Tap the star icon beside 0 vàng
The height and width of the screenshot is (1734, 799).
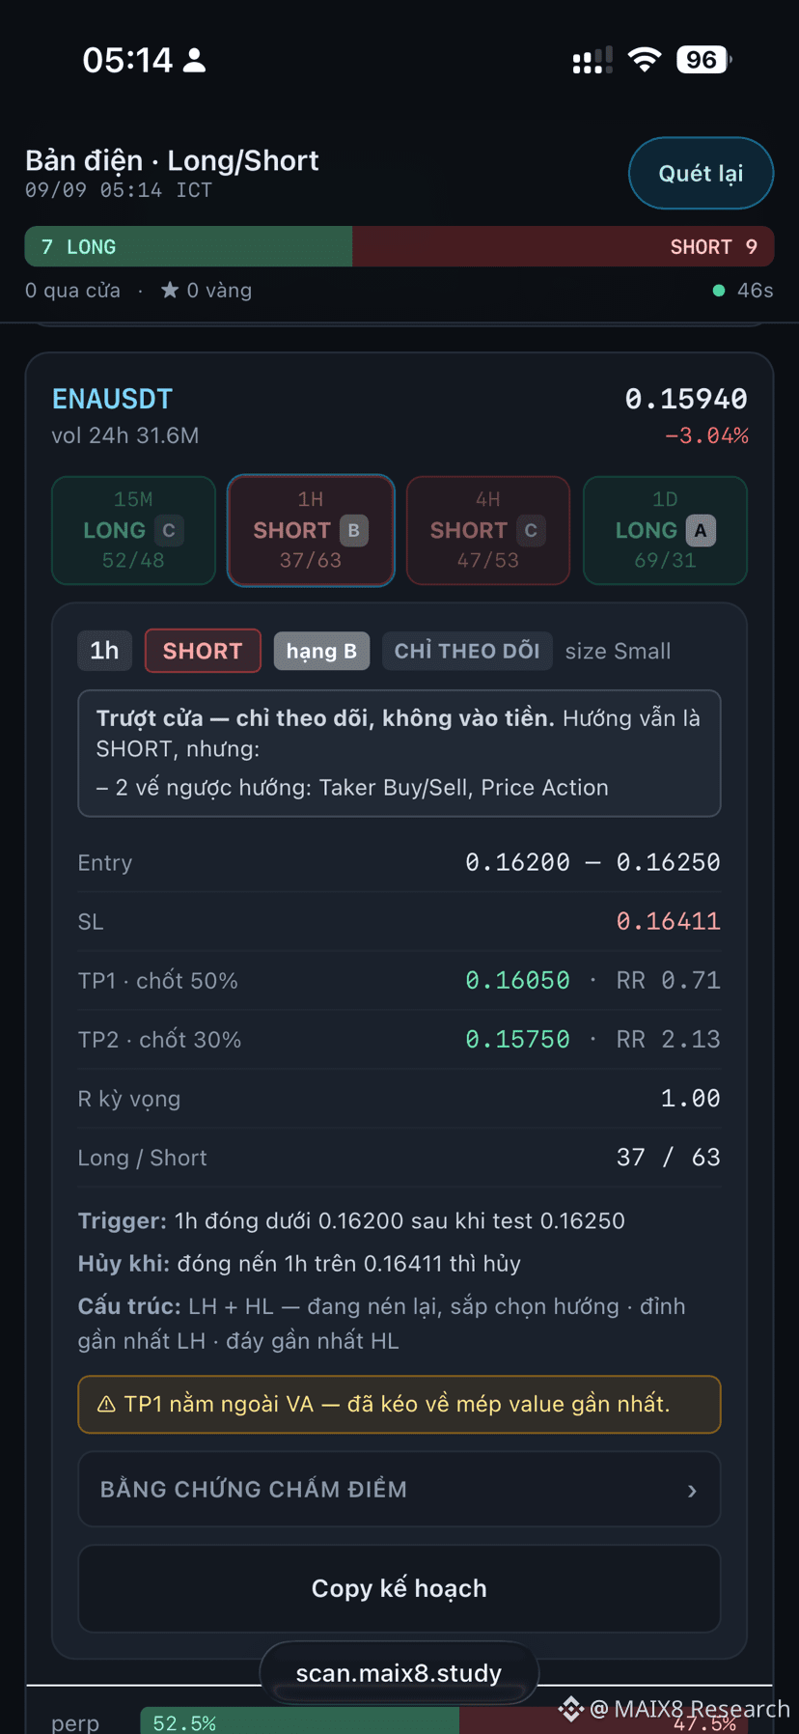point(170,290)
